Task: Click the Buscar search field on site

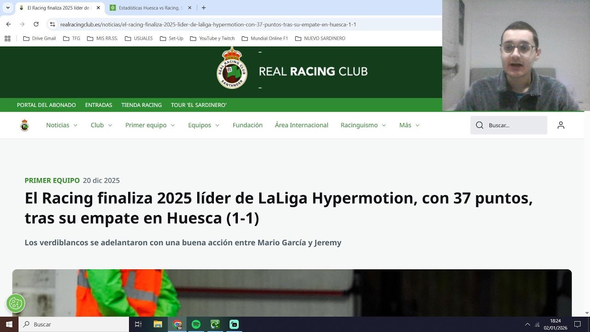Action: click(508, 125)
